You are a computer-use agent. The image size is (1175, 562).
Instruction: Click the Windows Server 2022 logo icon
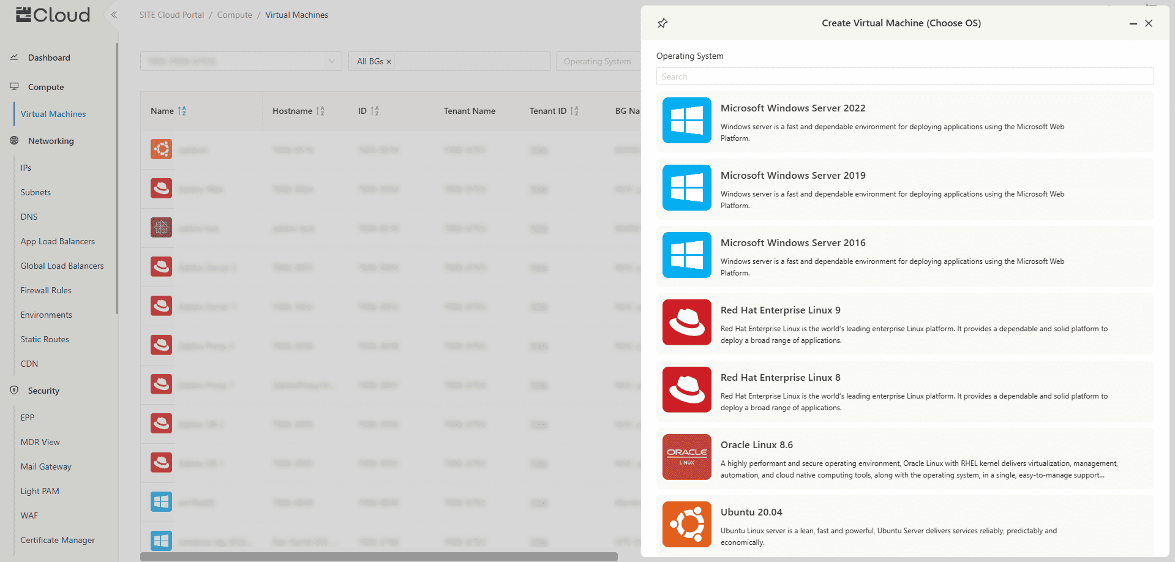686,121
